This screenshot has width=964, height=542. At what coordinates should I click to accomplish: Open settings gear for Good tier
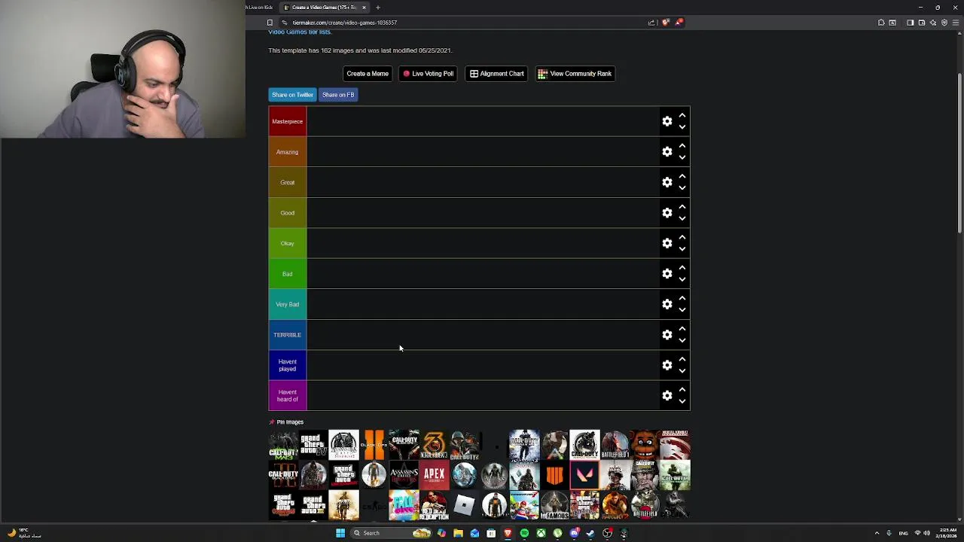[x=667, y=213]
